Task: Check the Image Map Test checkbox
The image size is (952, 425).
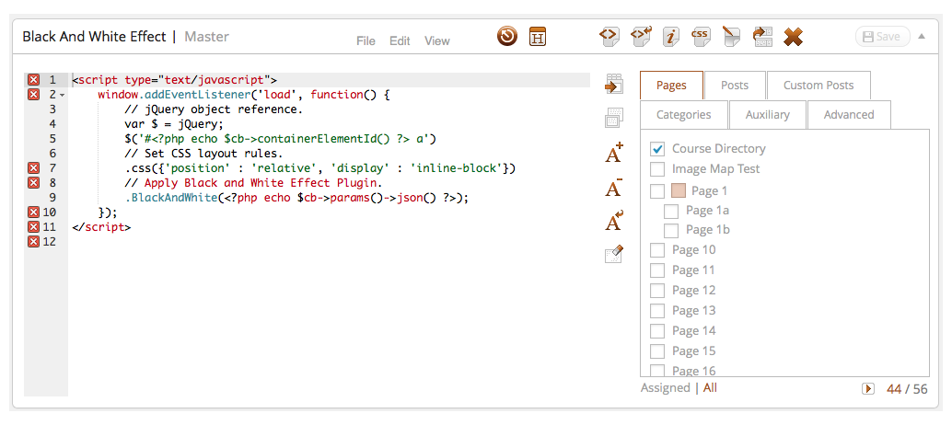Action: click(x=657, y=168)
